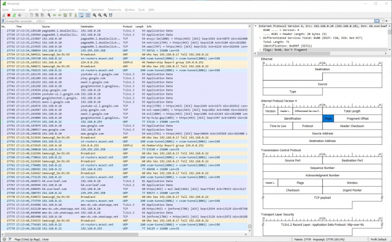This screenshot has height=242, width=392.
Task: Select packet 27773 from mmx-ds.cdn.whatsapp.net TCP
Action: point(124,209)
